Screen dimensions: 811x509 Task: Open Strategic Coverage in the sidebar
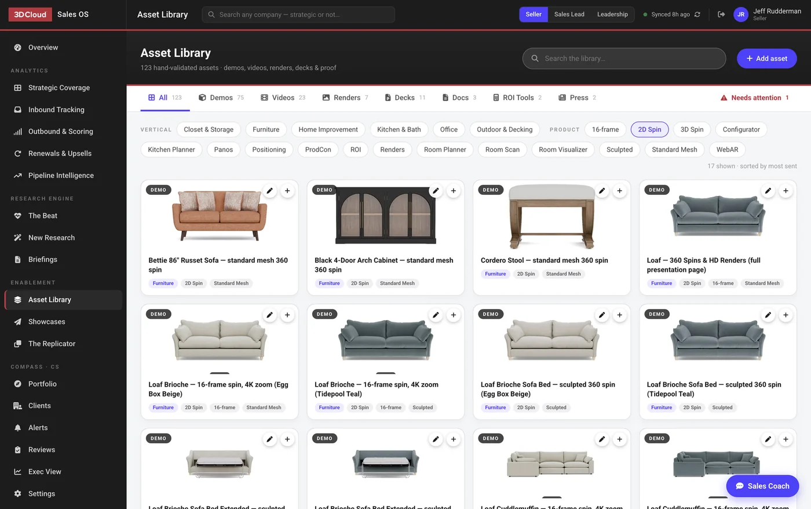point(63,88)
